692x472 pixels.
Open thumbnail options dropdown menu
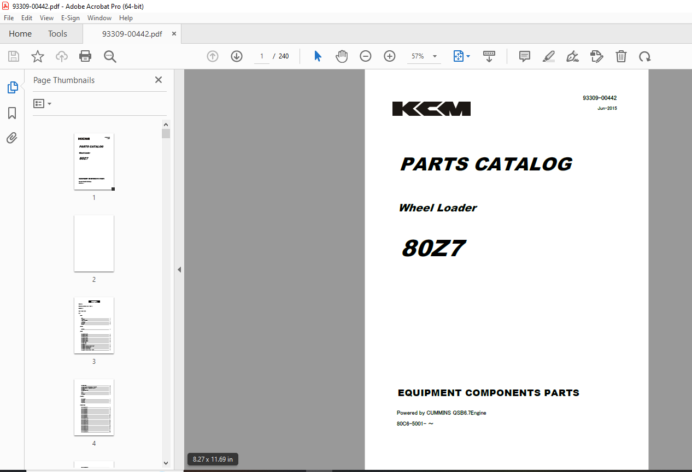(42, 103)
